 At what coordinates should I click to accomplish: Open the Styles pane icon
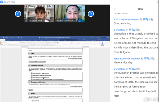pyautogui.click(x=102, y=43)
